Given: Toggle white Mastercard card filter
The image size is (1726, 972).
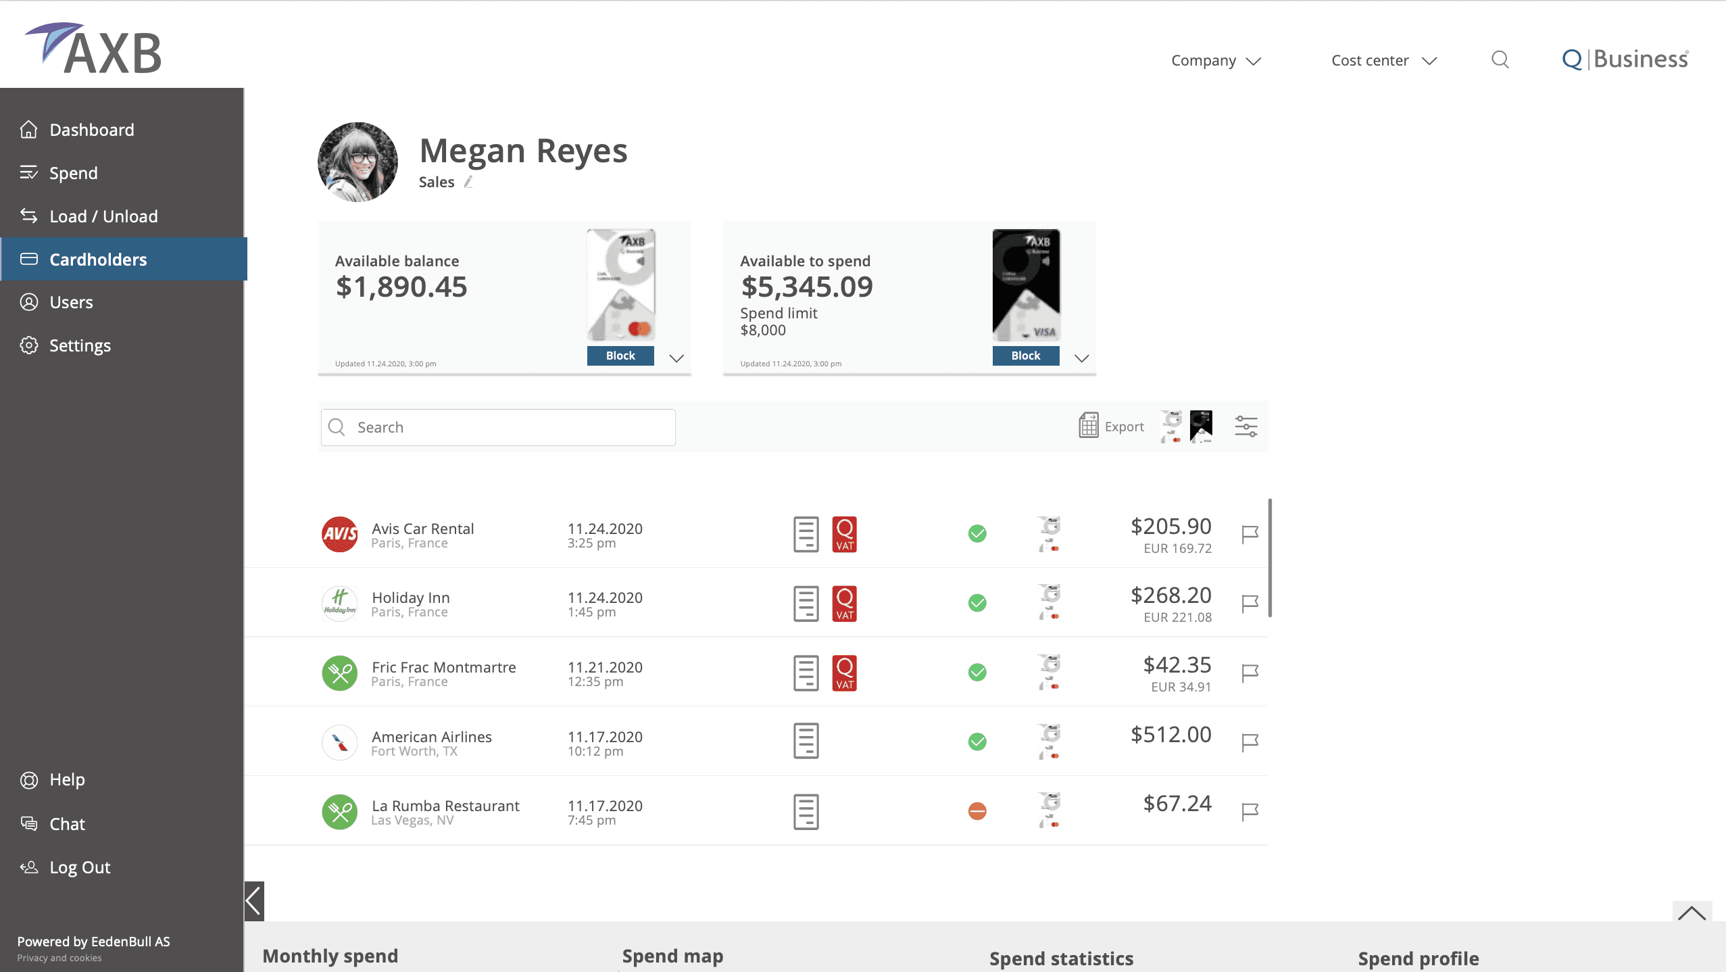Looking at the screenshot, I should click(1171, 427).
